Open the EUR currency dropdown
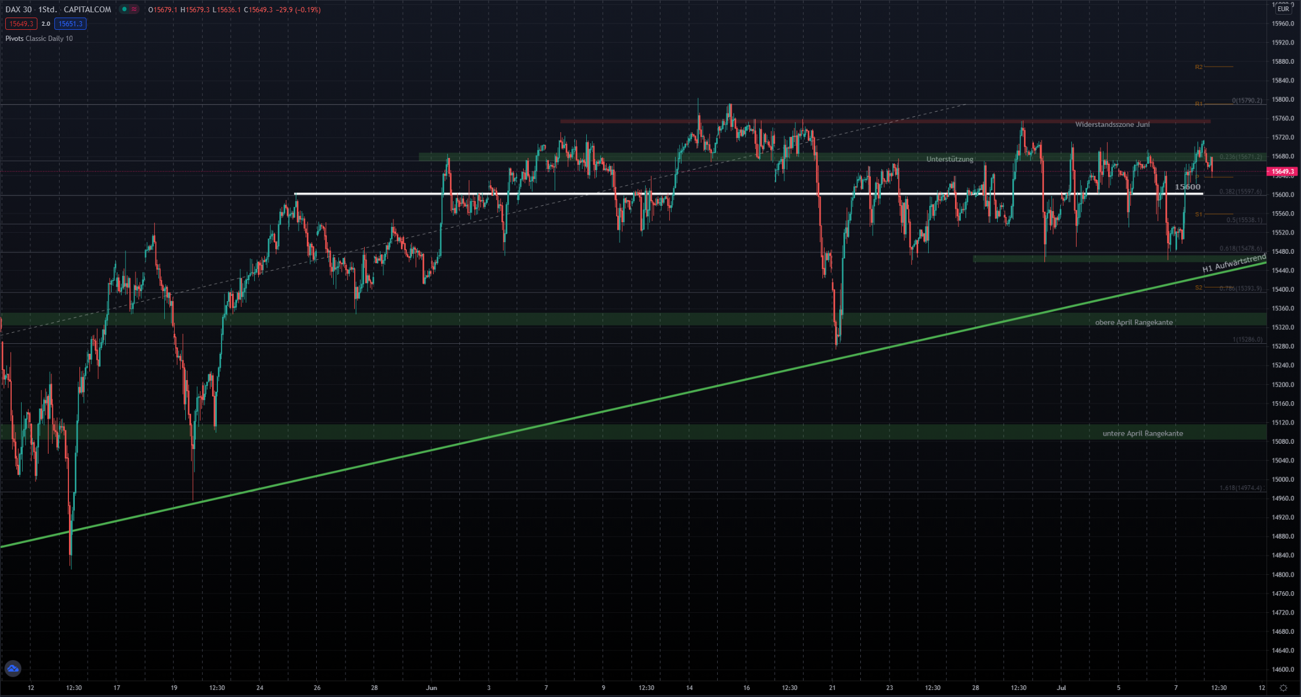Screen dimensions: 1301x697 pyautogui.click(x=1283, y=9)
